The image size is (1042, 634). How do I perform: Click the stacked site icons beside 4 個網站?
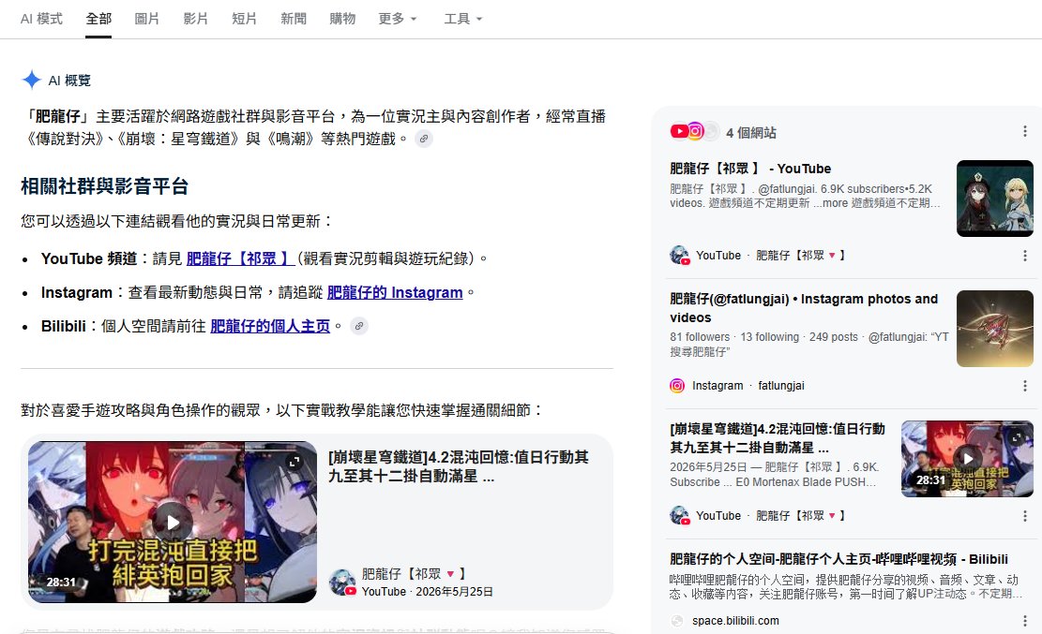coord(694,131)
